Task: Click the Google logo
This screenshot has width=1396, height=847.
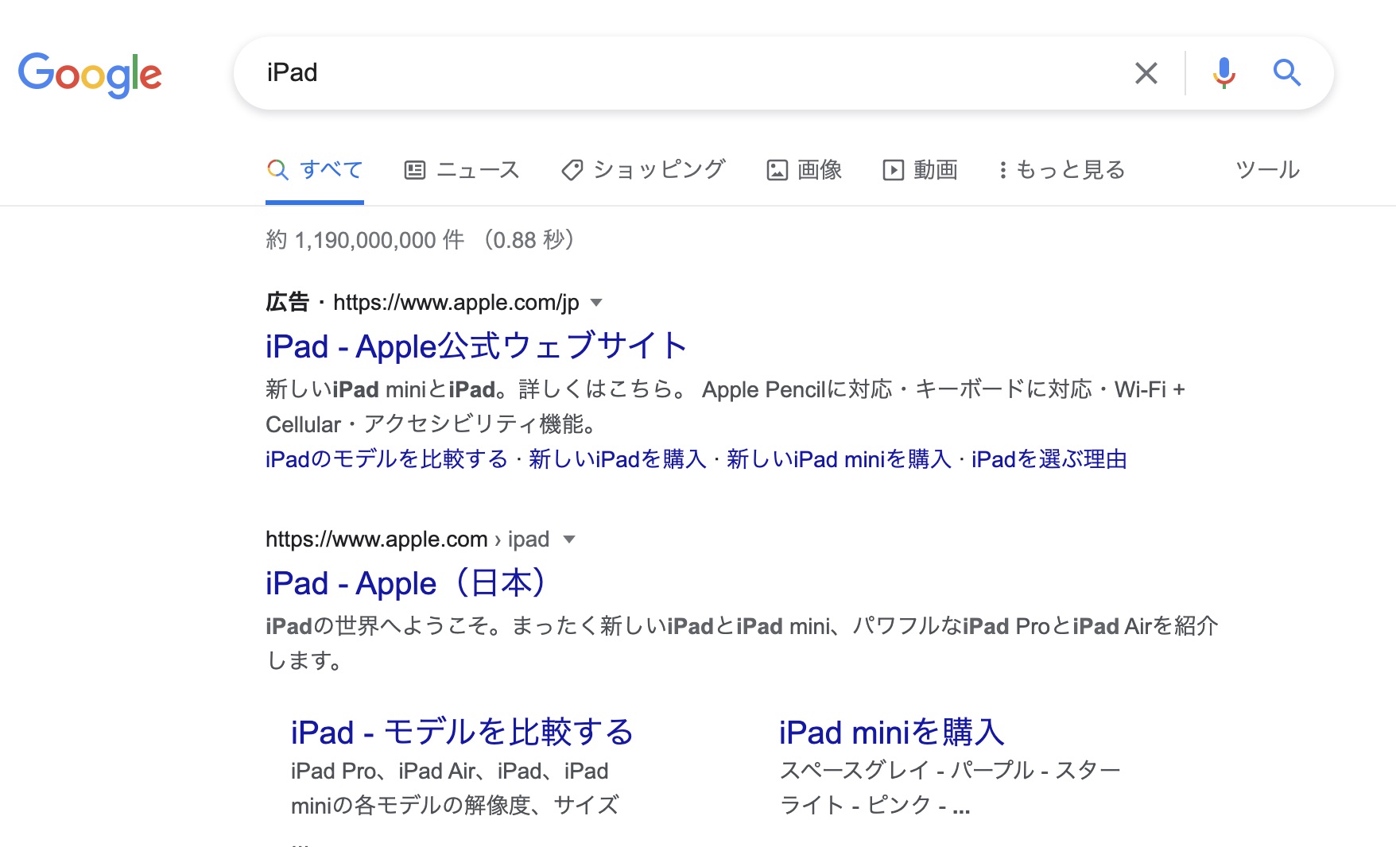Action: [x=90, y=75]
